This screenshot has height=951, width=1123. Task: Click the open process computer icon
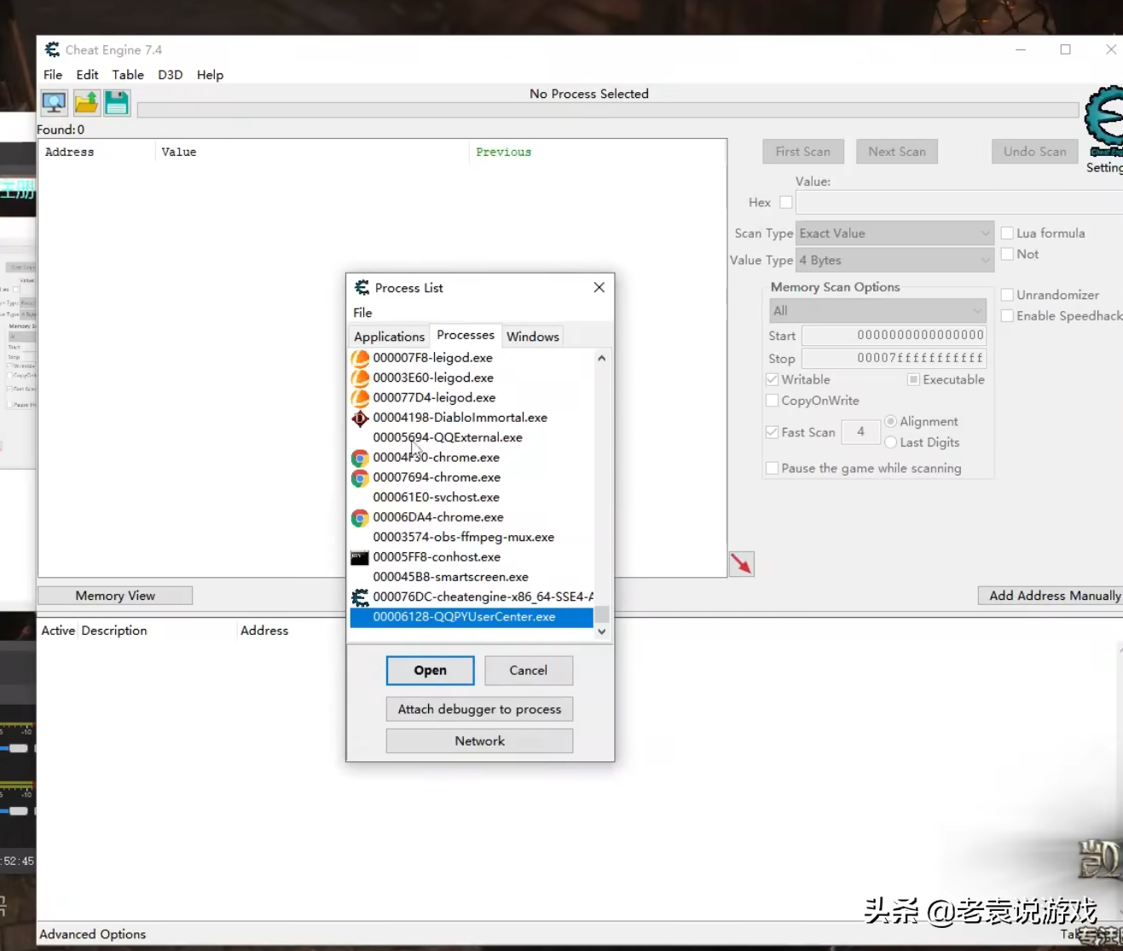point(54,103)
